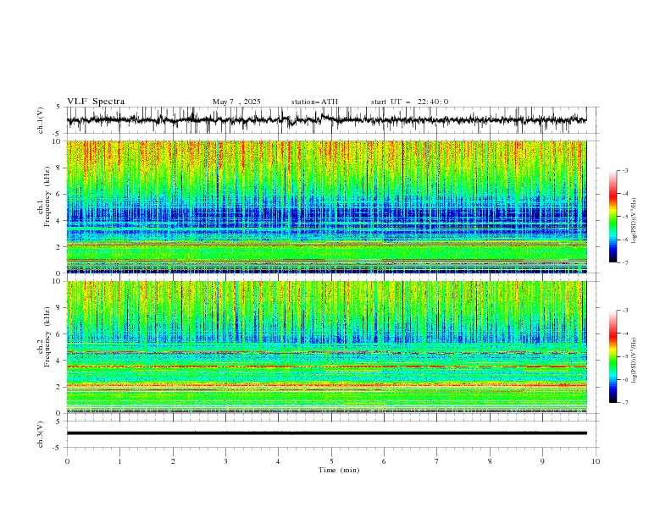Click lower colorbar title 'log(PSD)(V²/Hz)'

[634, 360]
